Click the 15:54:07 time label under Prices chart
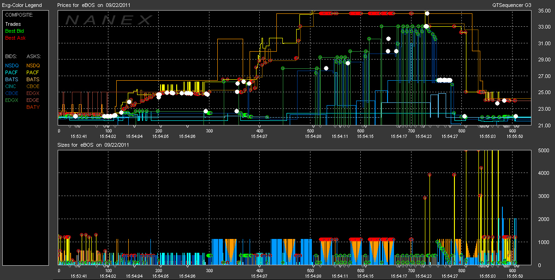The width and height of the screenshot is (555, 280). click(259, 136)
